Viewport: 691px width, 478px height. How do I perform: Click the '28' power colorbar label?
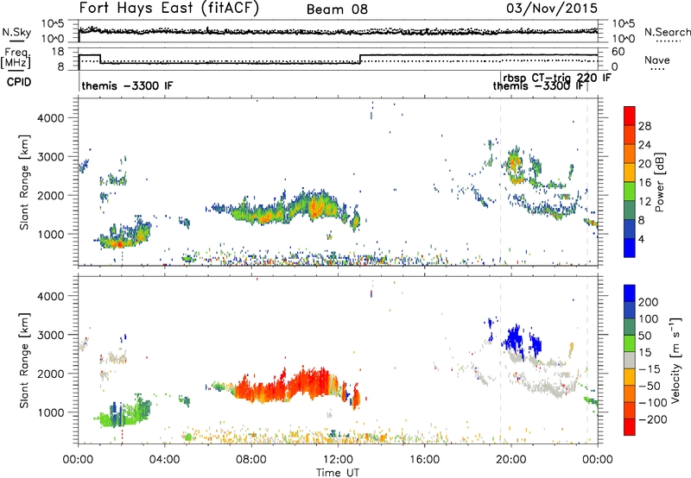644,126
